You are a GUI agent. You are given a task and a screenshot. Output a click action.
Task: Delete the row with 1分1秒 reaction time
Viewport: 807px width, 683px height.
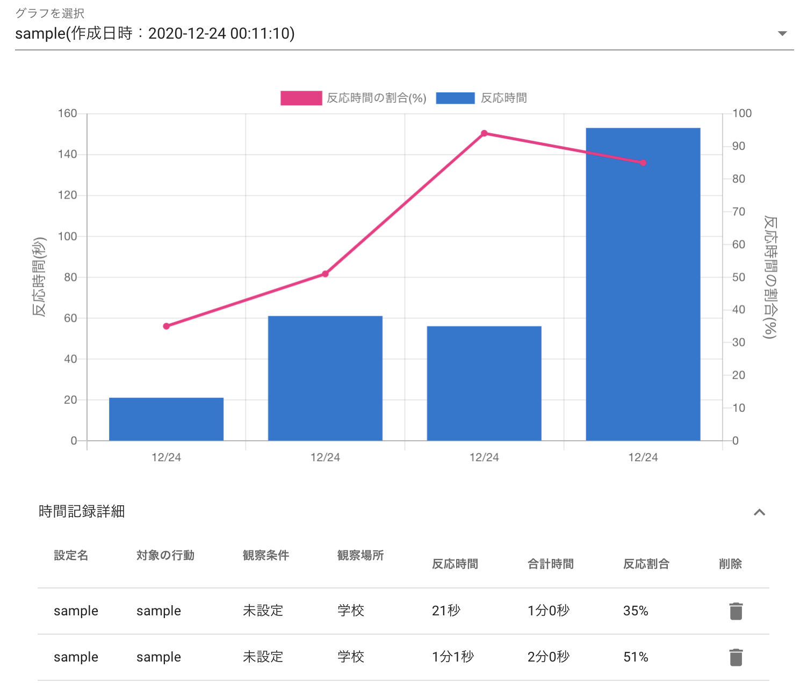[736, 657]
